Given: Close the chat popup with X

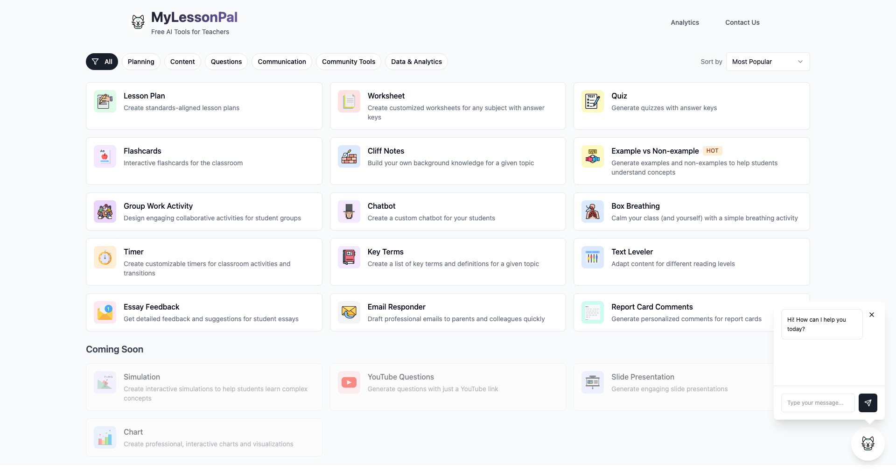Looking at the screenshot, I should [x=872, y=315].
